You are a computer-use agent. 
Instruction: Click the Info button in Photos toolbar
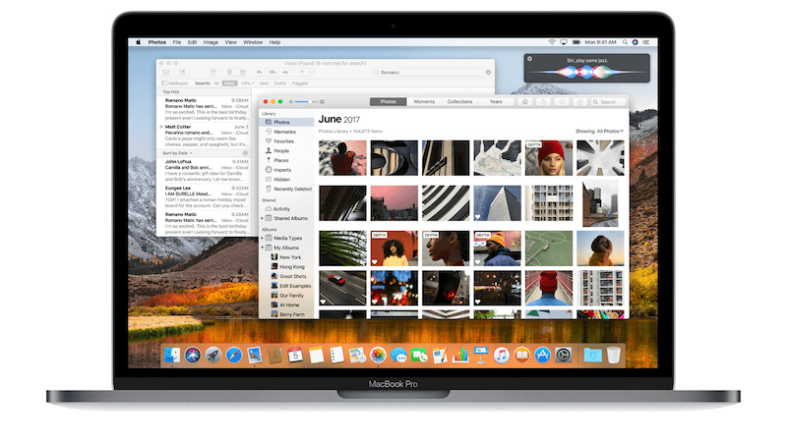(x=525, y=101)
